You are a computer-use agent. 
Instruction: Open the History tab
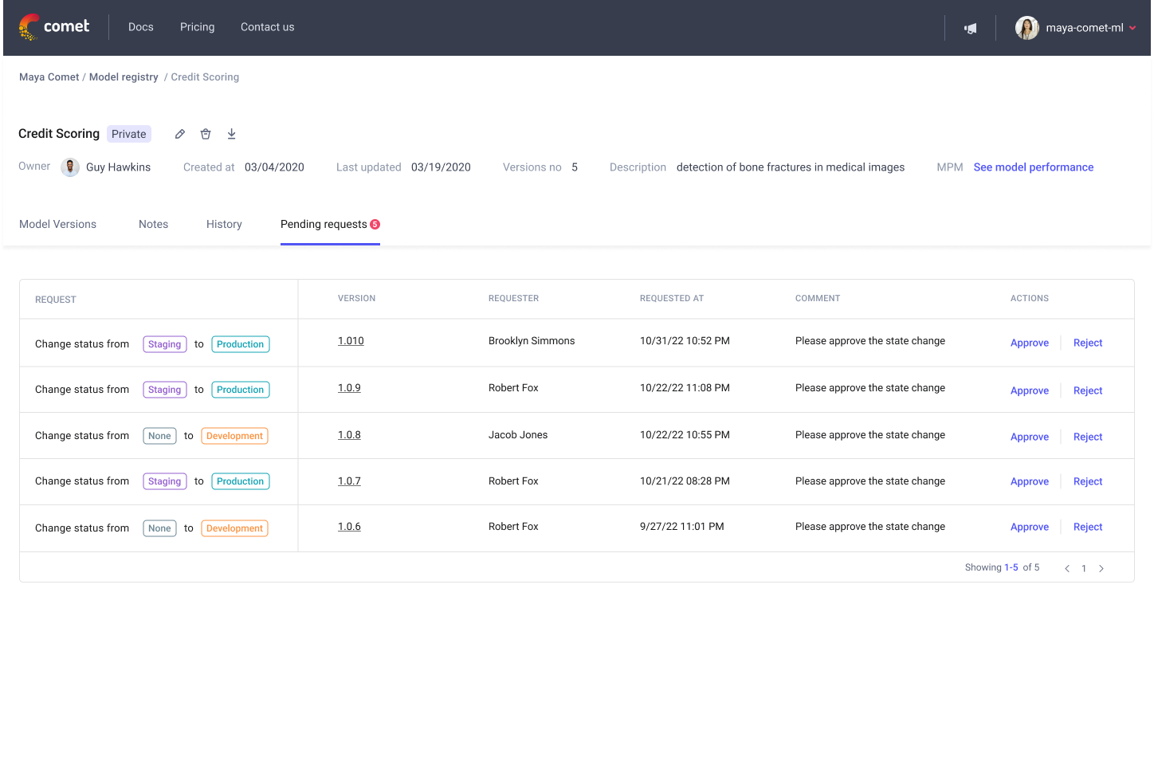(x=224, y=224)
